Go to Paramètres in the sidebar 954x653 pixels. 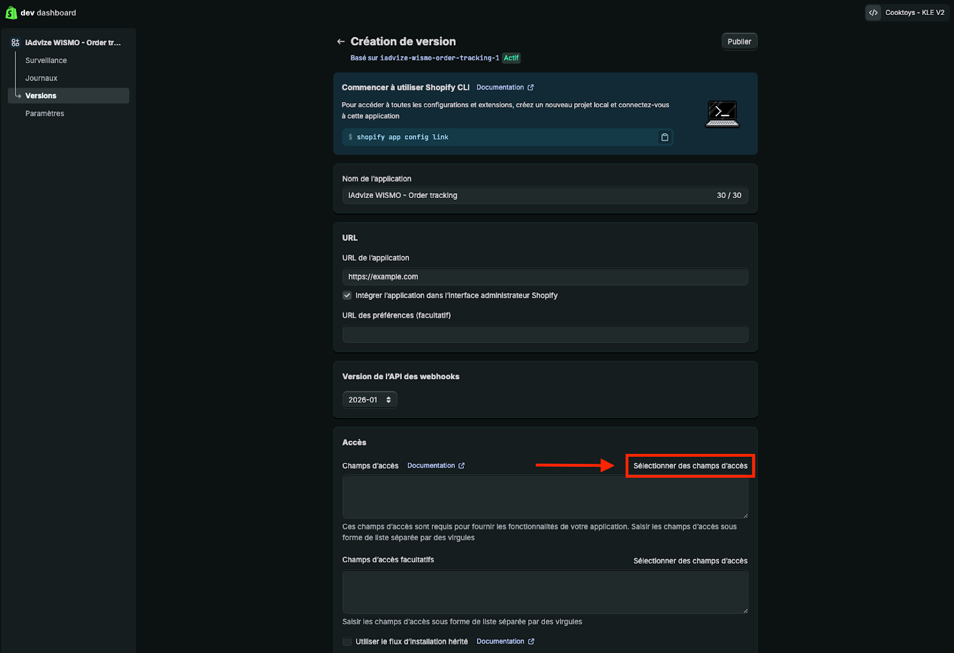click(x=45, y=113)
